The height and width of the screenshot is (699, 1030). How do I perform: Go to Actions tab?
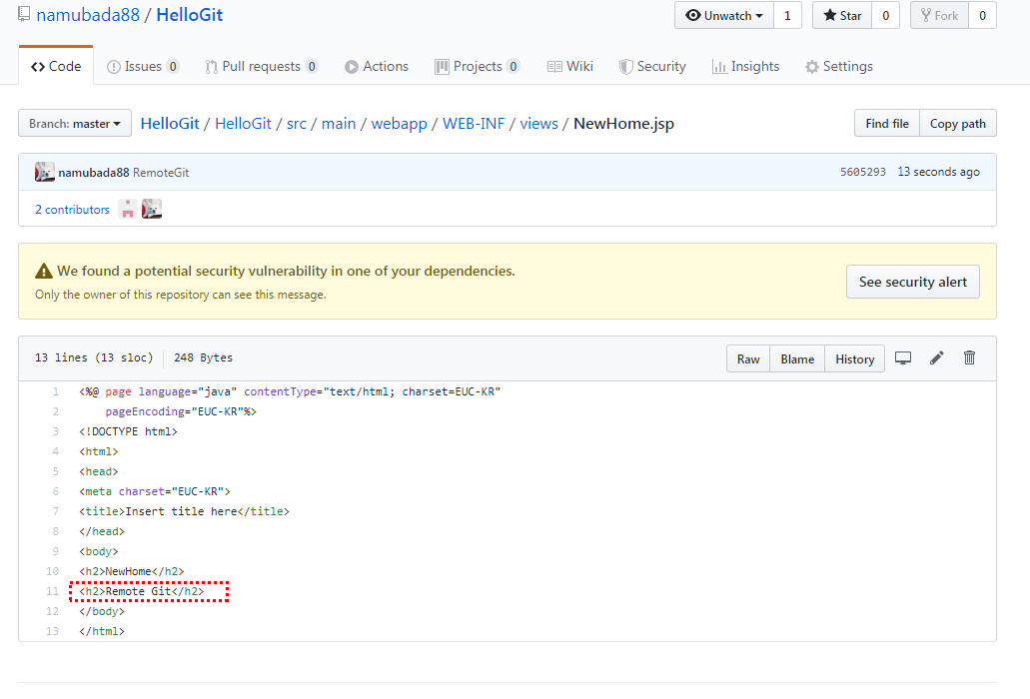377,66
